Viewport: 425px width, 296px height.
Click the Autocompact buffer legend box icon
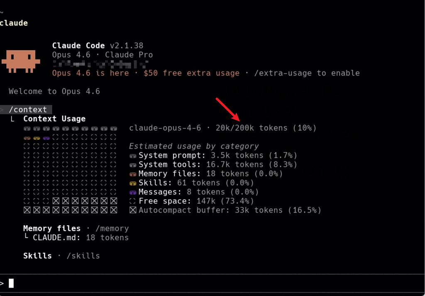click(133, 210)
